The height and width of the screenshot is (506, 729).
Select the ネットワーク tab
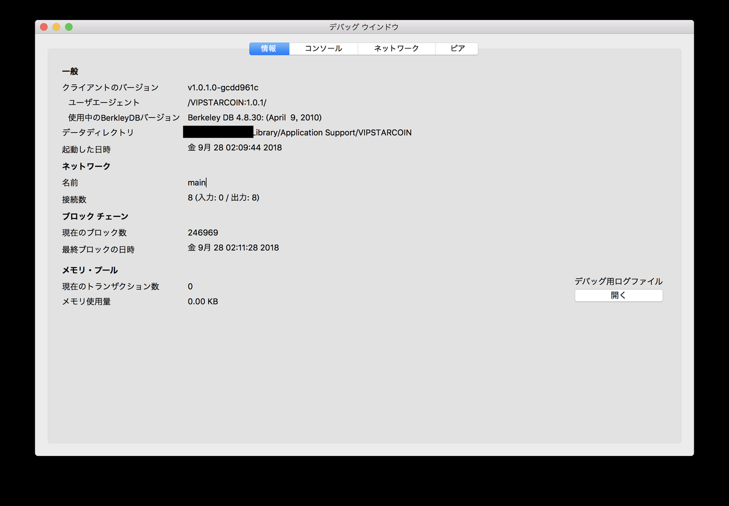pyautogui.click(x=396, y=49)
